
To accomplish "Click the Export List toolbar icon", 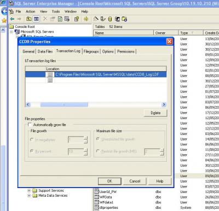I will [67, 19].
